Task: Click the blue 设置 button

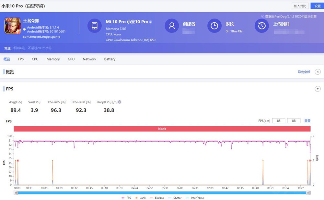Action: click(x=317, y=6)
